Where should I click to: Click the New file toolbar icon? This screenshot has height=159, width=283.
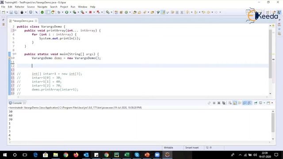click(4, 12)
